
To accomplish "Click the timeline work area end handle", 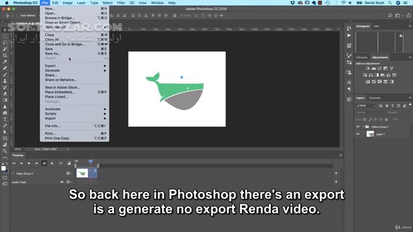I will point(98,165).
